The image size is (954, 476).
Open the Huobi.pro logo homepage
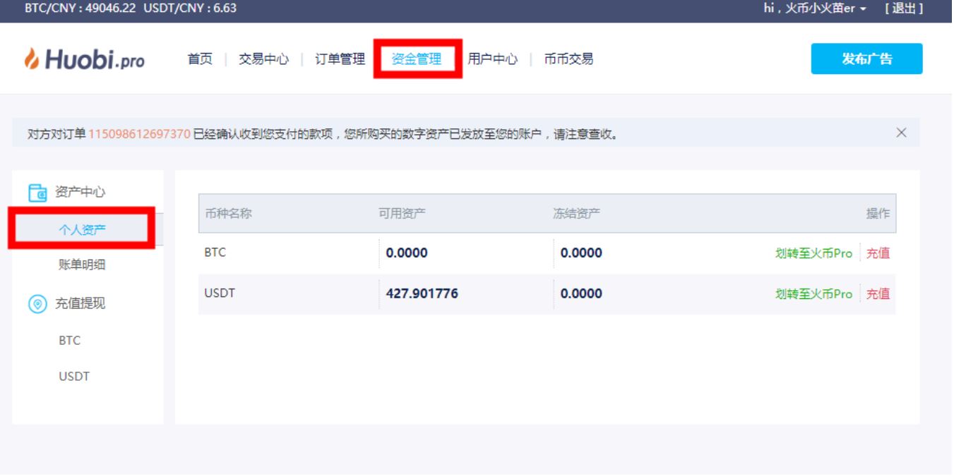[x=86, y=60]
